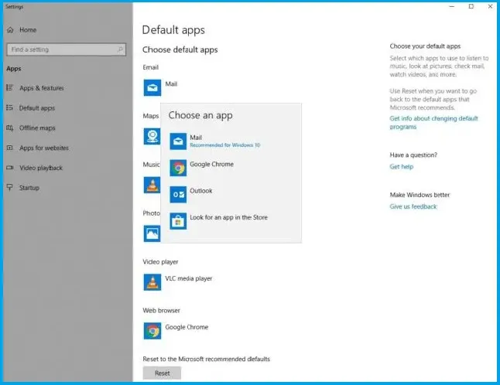Maximize the Settings window
Image resolution: width=500 pixels, height=385 pixels.
471,6
